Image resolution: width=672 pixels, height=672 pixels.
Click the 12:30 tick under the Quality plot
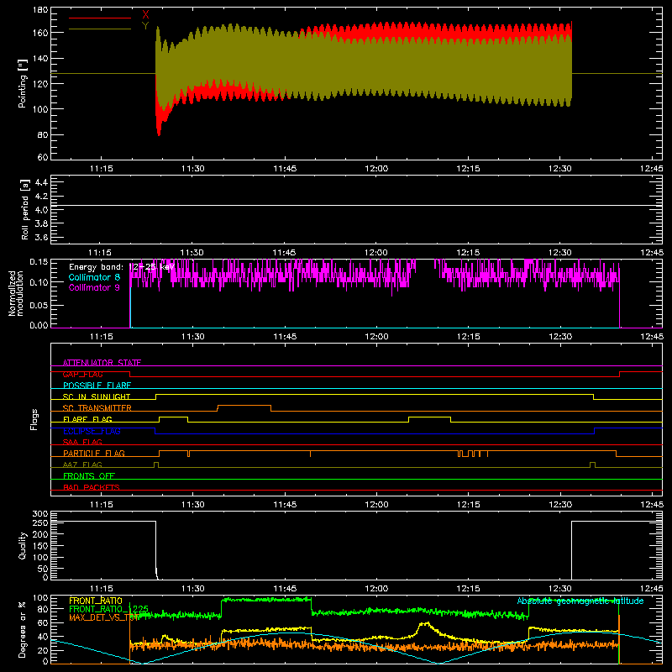[560, 589]
